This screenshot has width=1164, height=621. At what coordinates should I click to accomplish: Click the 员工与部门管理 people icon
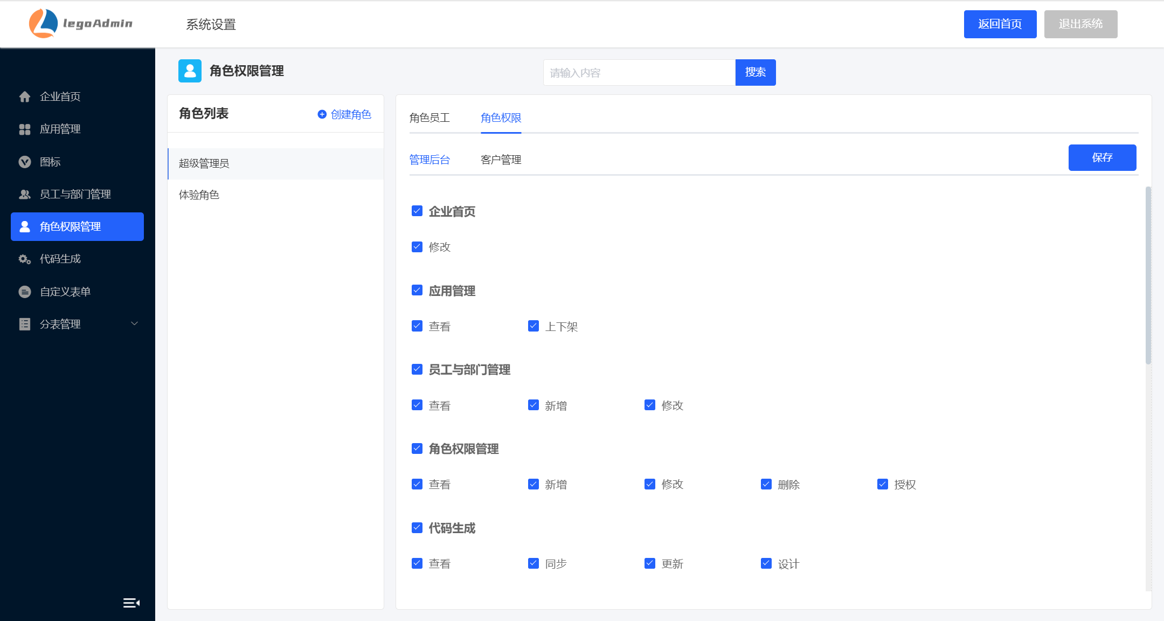[x=25, y=194]
